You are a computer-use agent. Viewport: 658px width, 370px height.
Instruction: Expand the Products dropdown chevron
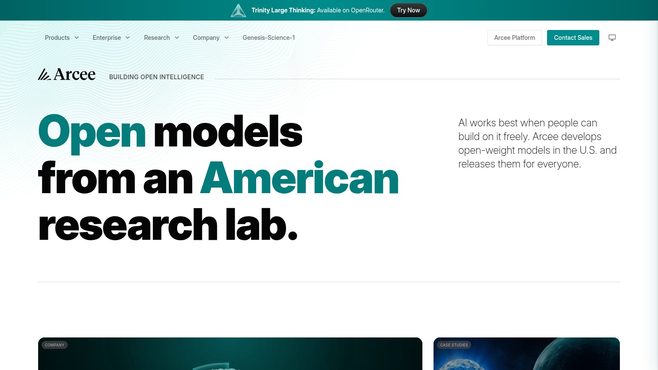tap(77, 38)
